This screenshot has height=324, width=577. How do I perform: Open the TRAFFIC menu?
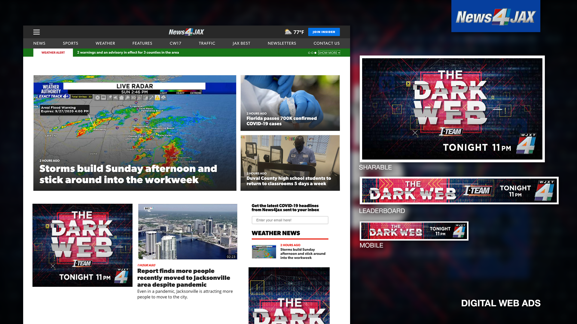207,43
